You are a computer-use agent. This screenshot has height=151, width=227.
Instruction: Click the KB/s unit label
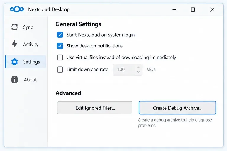151,70
